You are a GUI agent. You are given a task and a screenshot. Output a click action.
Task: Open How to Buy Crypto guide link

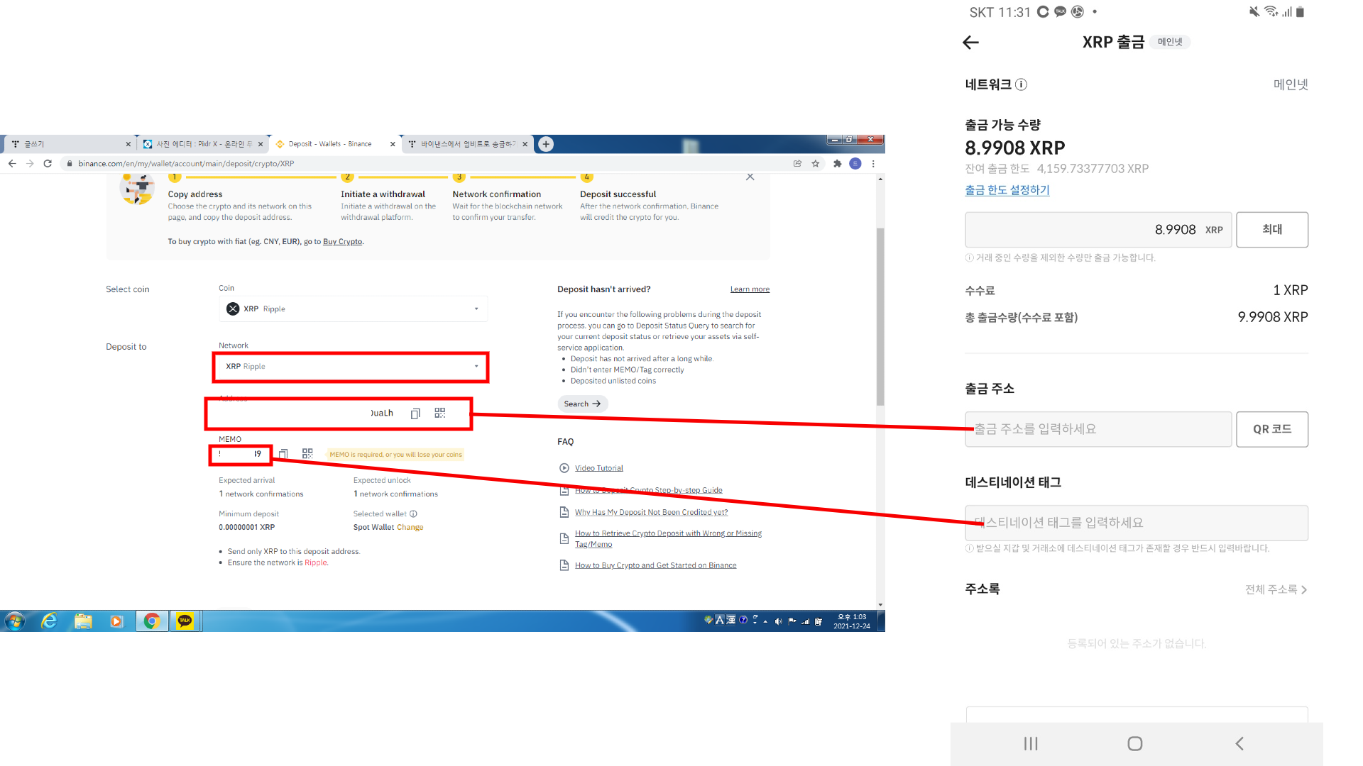pos(655,565)
